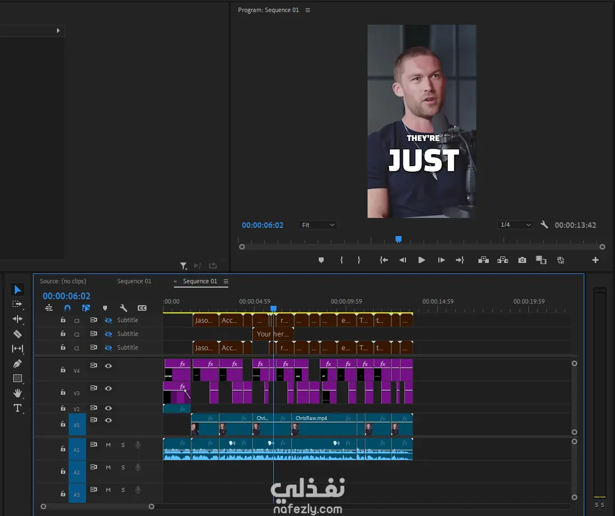Click the Export Frame camera icon

522,260
